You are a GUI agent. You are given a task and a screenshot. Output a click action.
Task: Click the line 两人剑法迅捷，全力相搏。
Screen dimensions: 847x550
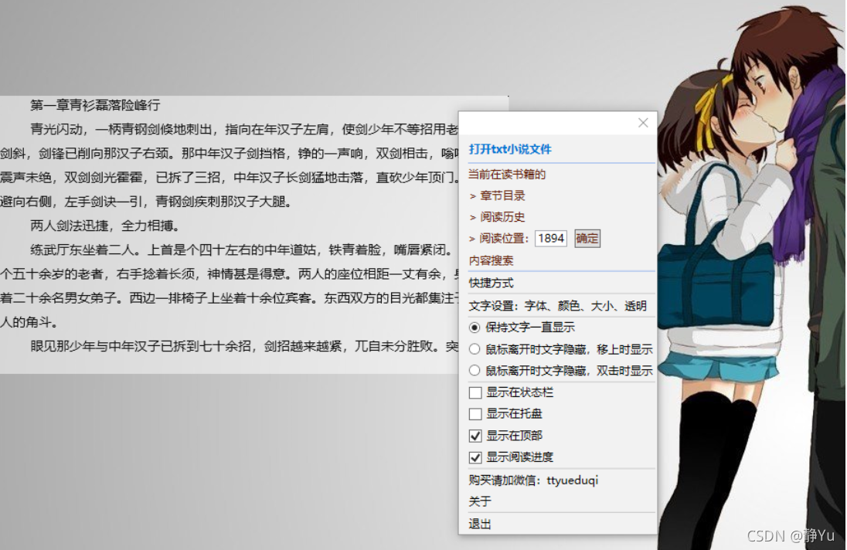coord(105,225)
